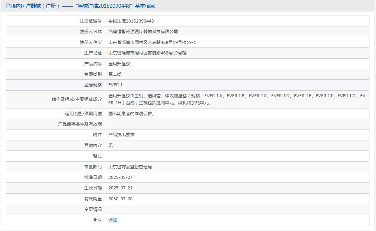376x231 pixels.
Task: Select the approval department 山东省药品监督管理局
Action: tap(130, 167)
